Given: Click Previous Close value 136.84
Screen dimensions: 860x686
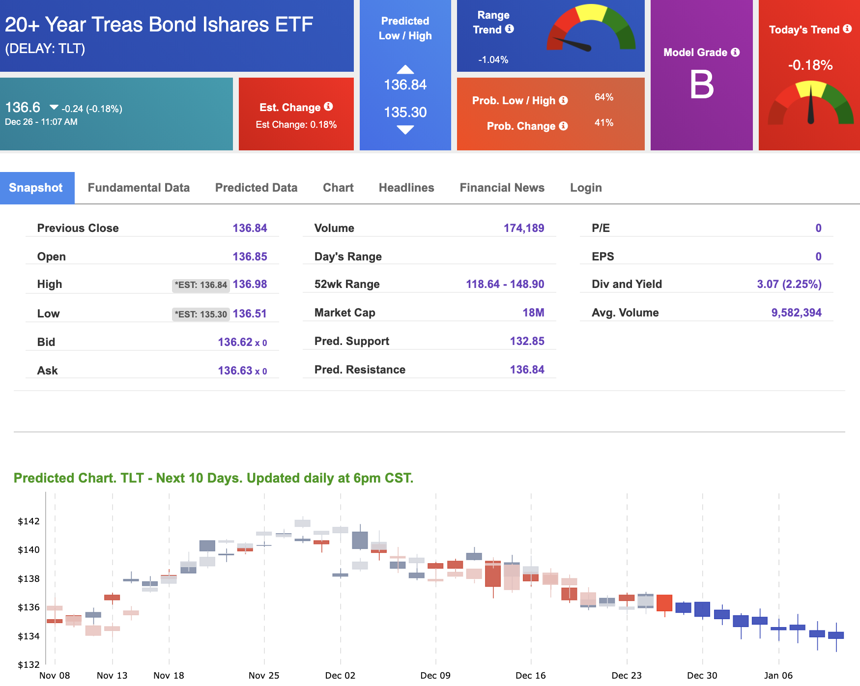Looking at the screenshot, I should (250, 228).
